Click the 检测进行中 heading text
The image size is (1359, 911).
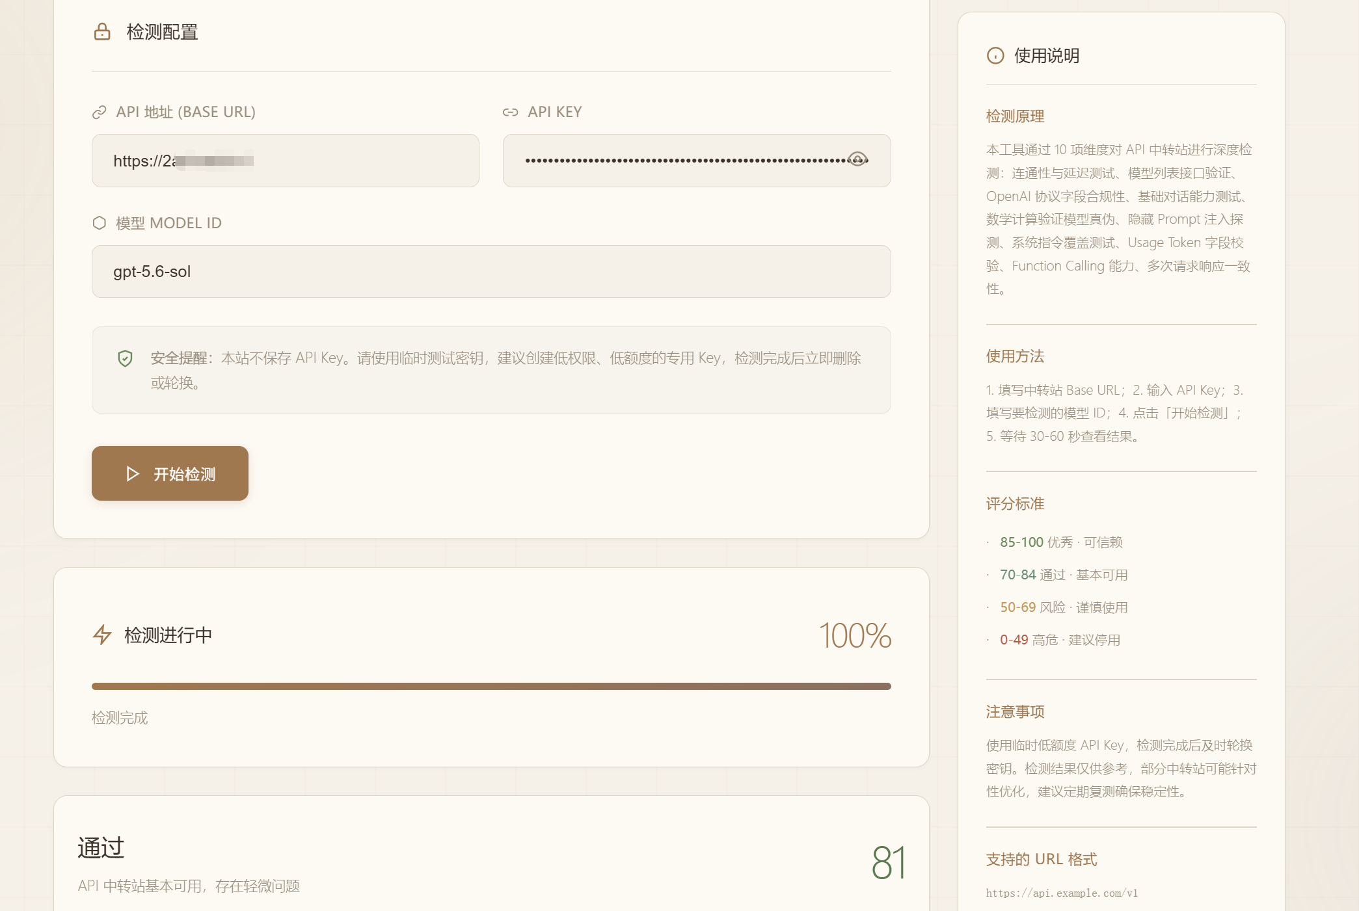[x=168, y=635]
